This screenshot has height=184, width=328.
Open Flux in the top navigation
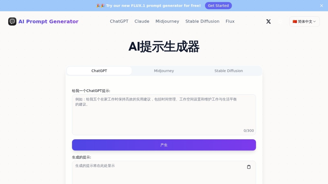point(230,21)
